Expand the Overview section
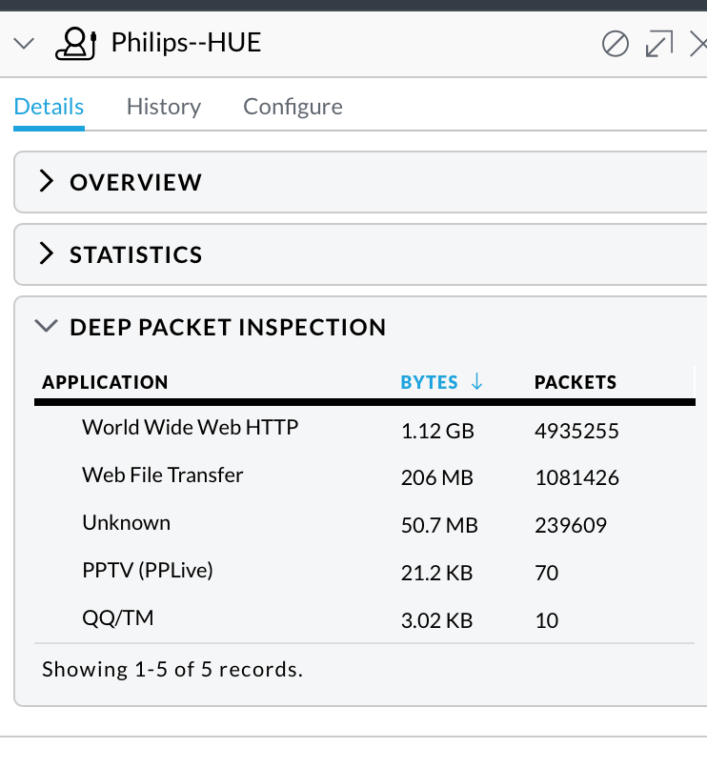 [360, 182]
